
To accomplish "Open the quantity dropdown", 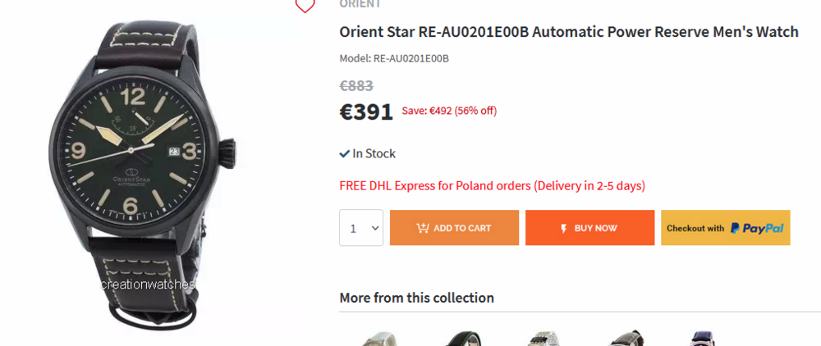I will 361,228.
